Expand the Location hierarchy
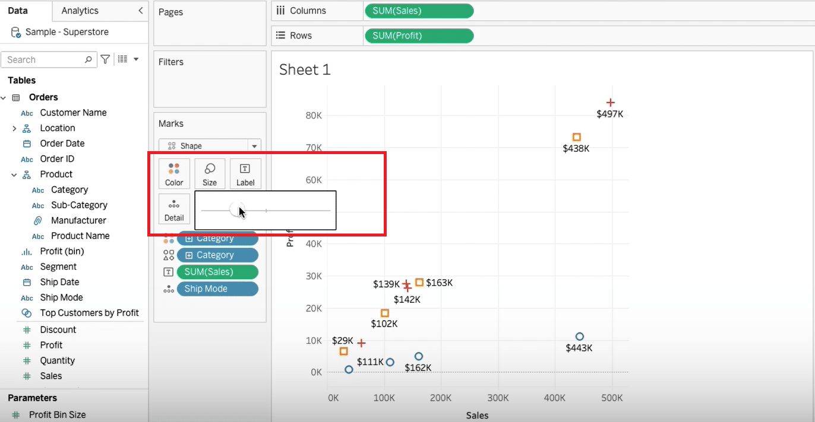The image size is (815, 422). click(14, 128)
